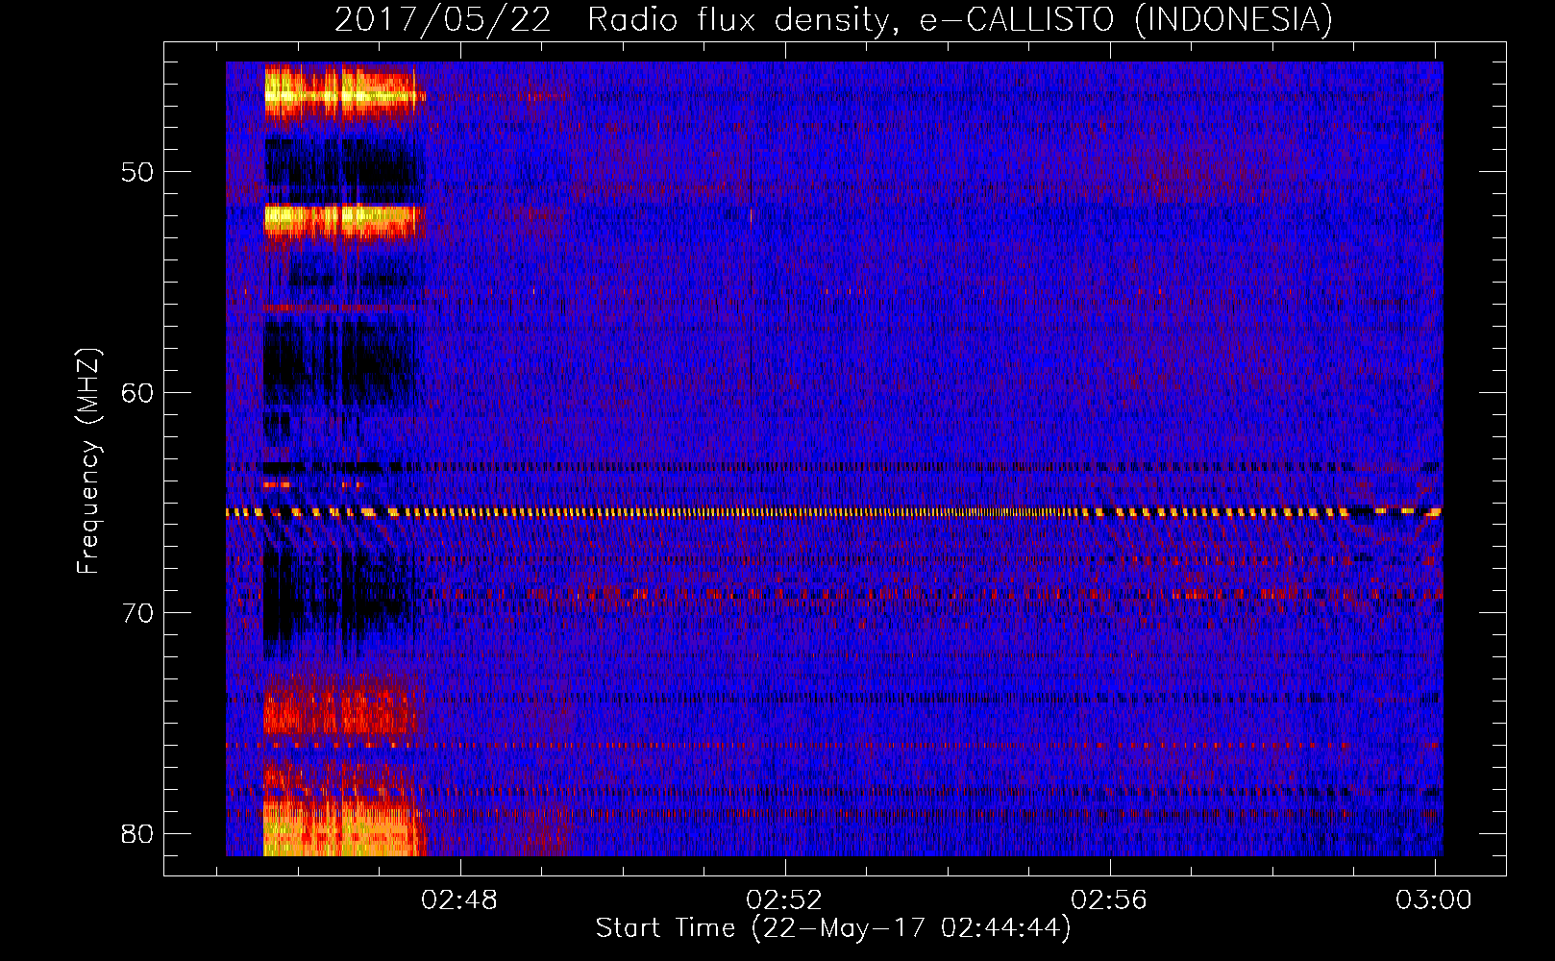Click the '02:52' time tick label
Screen dimensions: 1555x961
(x=785, y=899)
